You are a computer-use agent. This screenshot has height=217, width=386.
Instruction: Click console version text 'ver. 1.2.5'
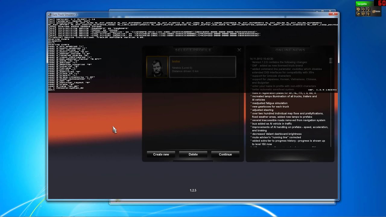coord(322,90)
